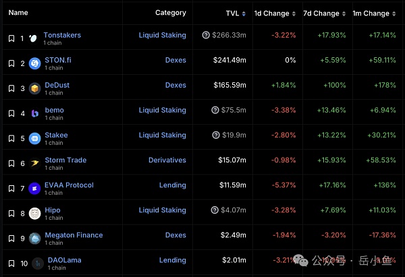This screenshot has height=277, width=405.
Task: Click the STON.fi protocol logo icon
Action: tap(34, 63)
